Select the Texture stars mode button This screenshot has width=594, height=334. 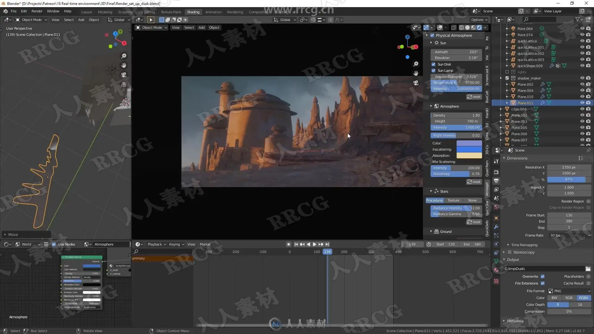453,200
